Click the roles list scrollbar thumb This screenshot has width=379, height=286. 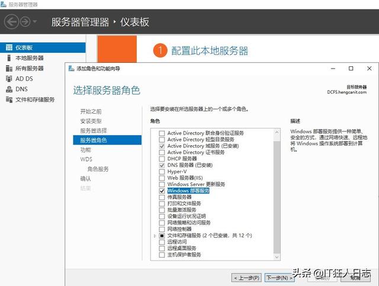[277, 197]
